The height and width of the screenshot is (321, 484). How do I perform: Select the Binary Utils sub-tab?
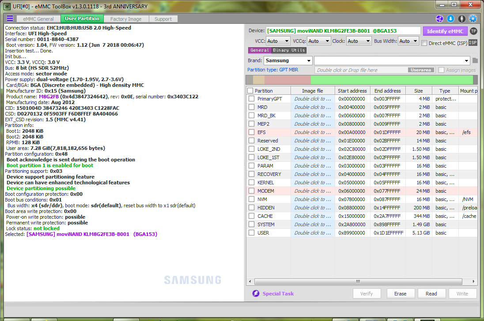point(289,50)
